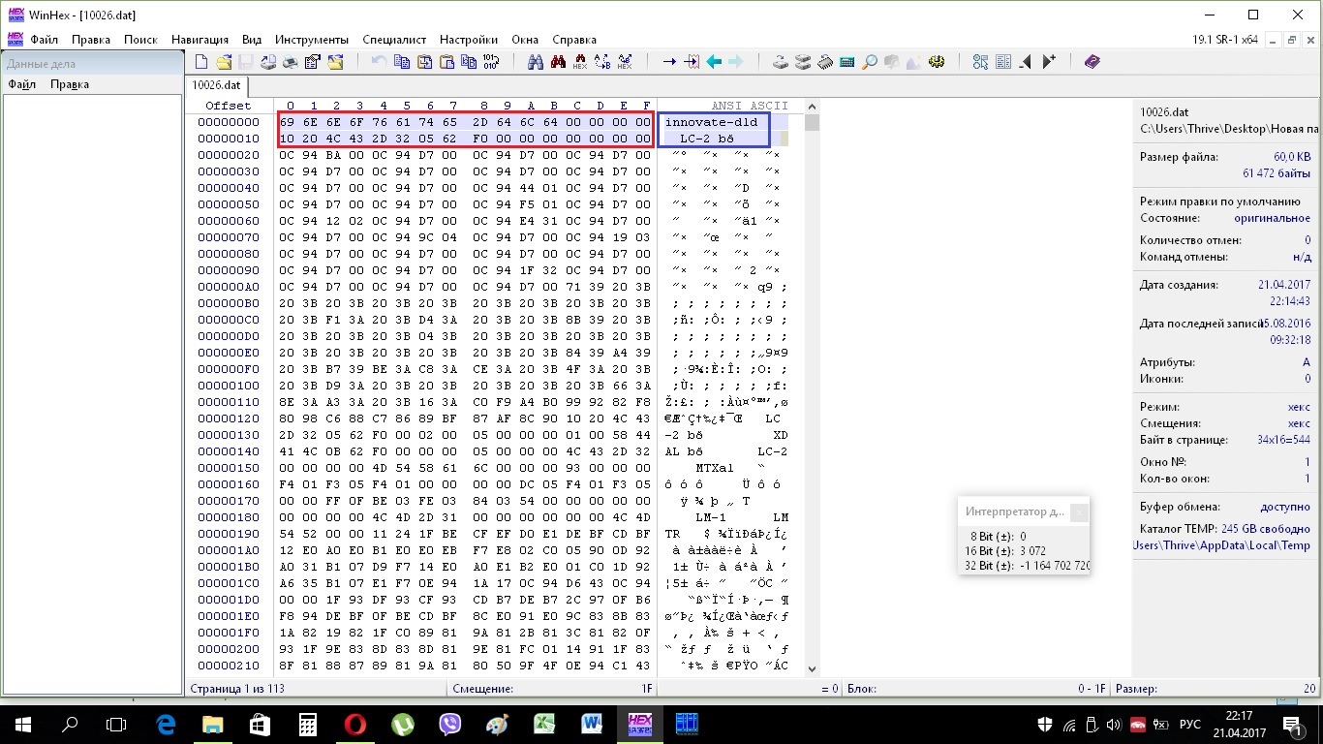Open the file properties icon in the toolbar
This screenshot has width=1323, height=744.
coord(313,62)
